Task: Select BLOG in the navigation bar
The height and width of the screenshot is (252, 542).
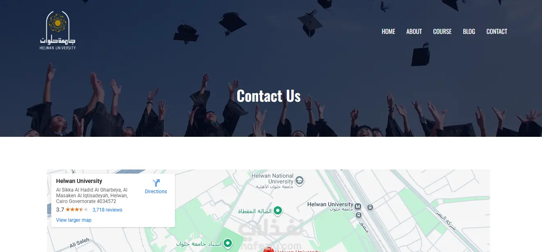Action: [x=469, y=31]
